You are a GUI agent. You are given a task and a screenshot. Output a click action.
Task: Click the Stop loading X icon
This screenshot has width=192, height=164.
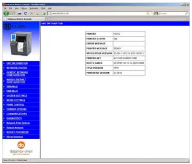coord(31,13)
